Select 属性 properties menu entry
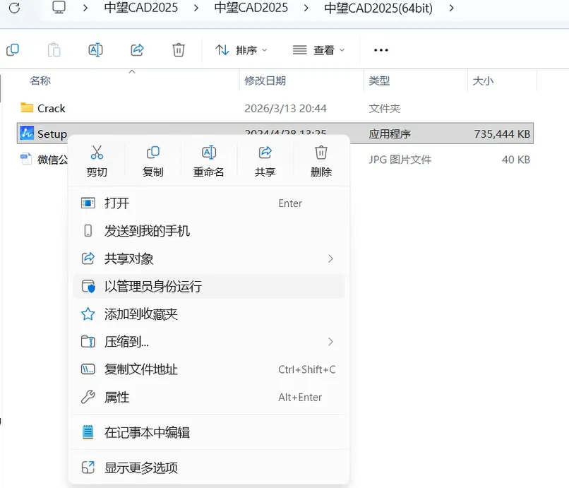 click(x=209, y=397)
